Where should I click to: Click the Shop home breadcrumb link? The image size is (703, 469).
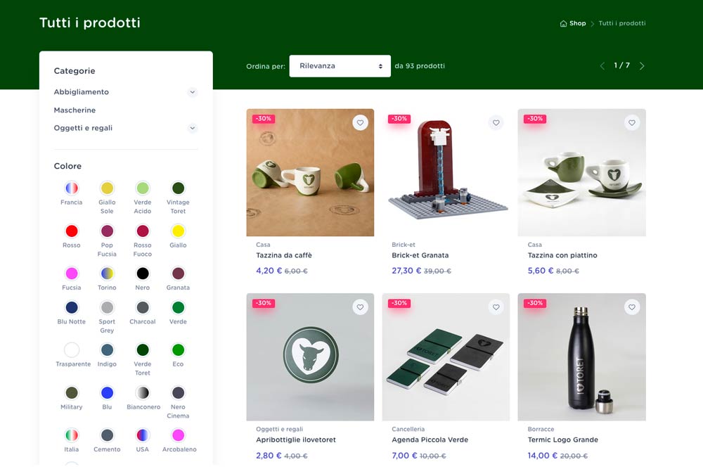pos(573,23)
